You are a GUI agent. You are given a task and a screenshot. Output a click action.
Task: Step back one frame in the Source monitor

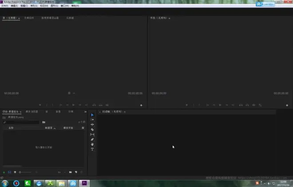67,105
